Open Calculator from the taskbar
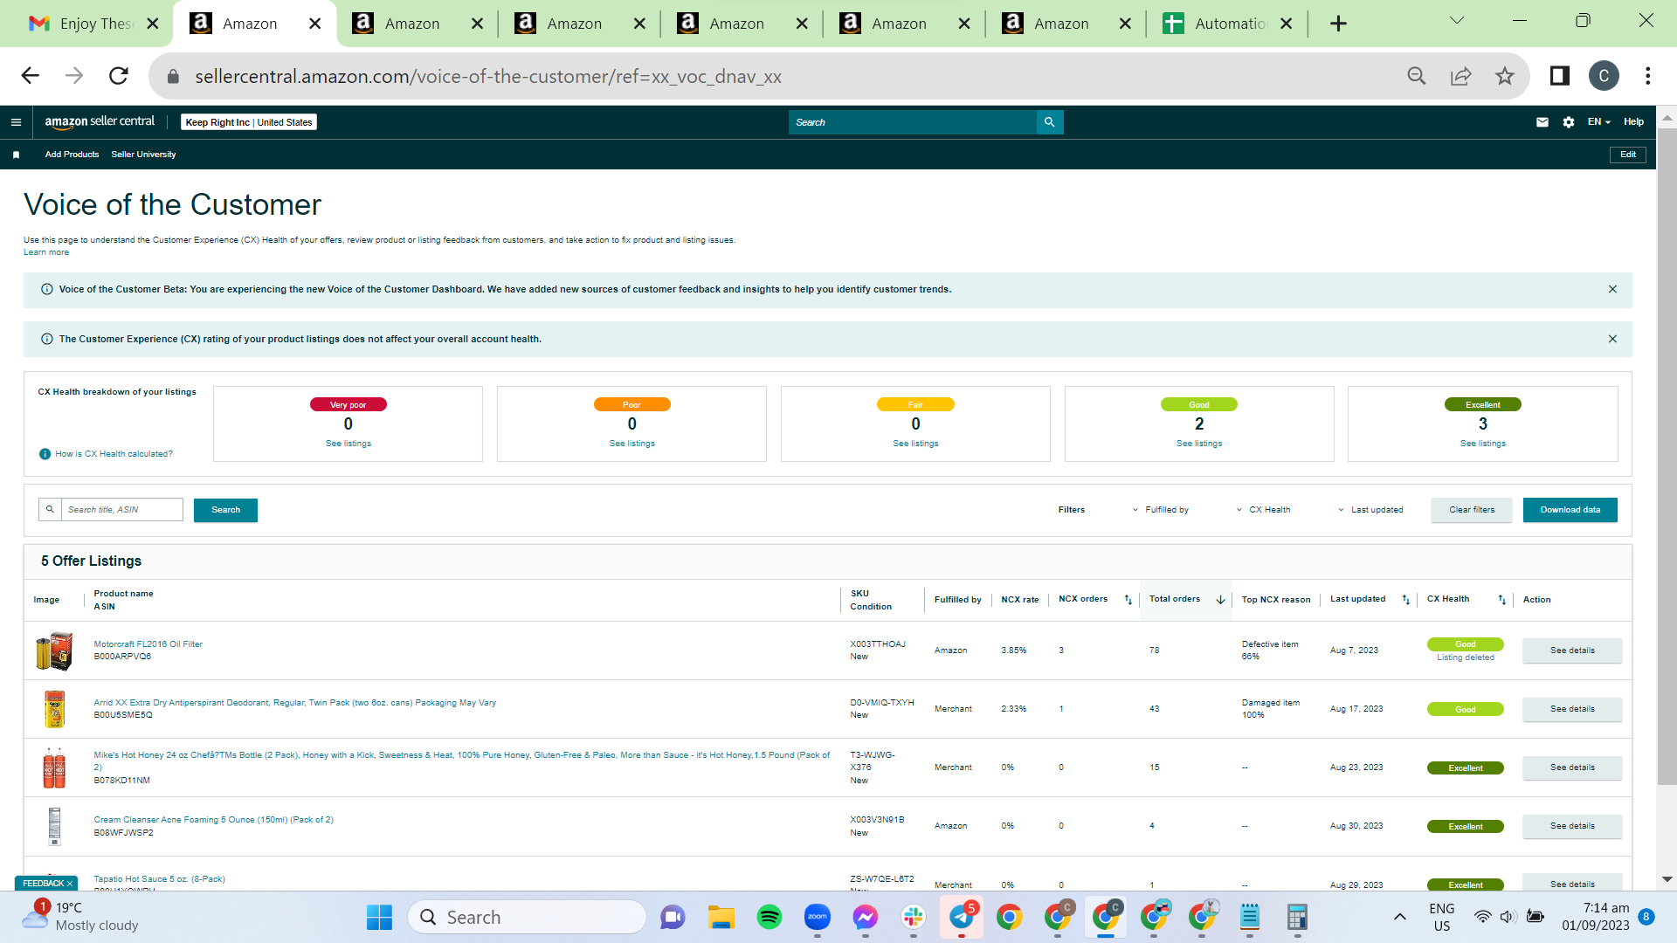This screenshot has width=1677, height=943. (1297, 917)
